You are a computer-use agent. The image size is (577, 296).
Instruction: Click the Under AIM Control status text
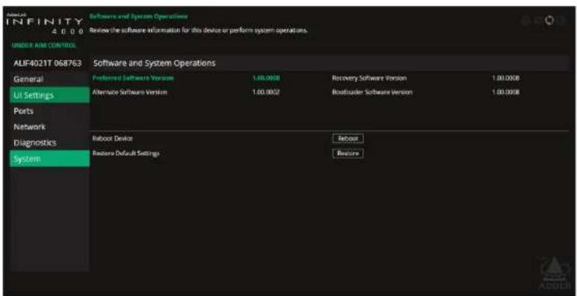pyautogui.click(x=44, y=46)
